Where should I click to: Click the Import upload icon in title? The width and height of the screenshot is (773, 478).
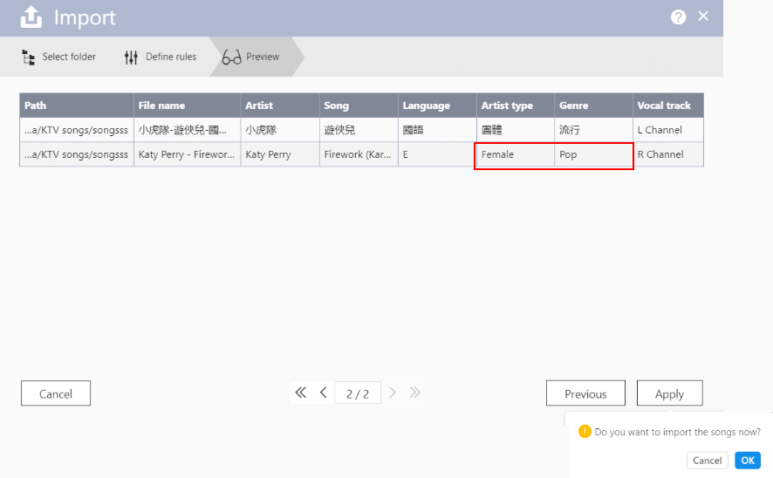coord(31,17)
